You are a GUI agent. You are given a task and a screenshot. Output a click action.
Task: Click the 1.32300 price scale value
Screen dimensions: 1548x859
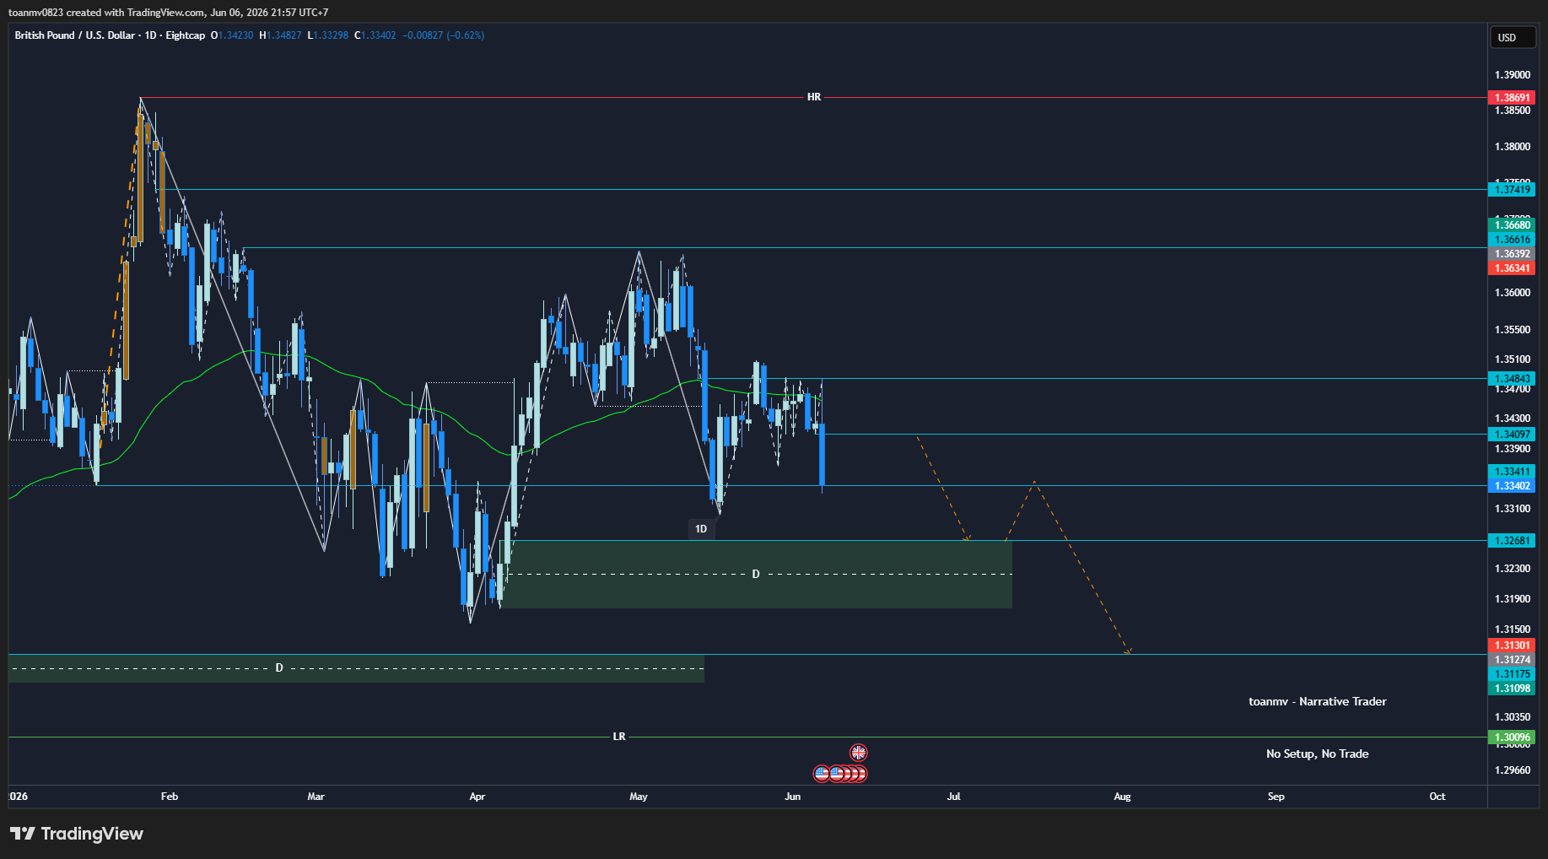pyautogui.click(x=1513, y=569)
